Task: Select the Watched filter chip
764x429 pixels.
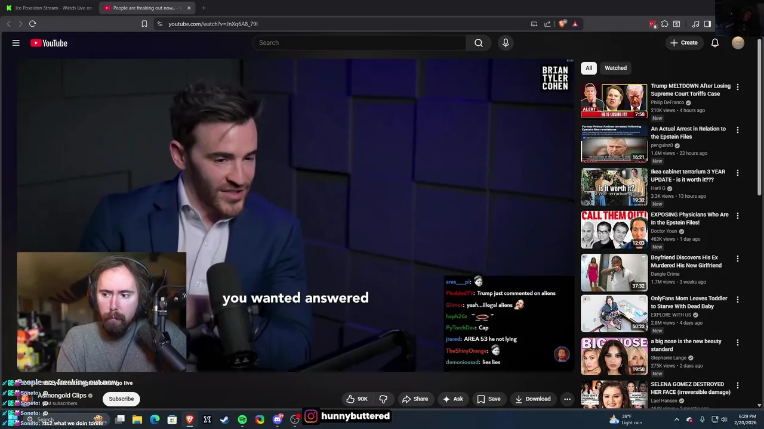Action: (x=615, y=68)
